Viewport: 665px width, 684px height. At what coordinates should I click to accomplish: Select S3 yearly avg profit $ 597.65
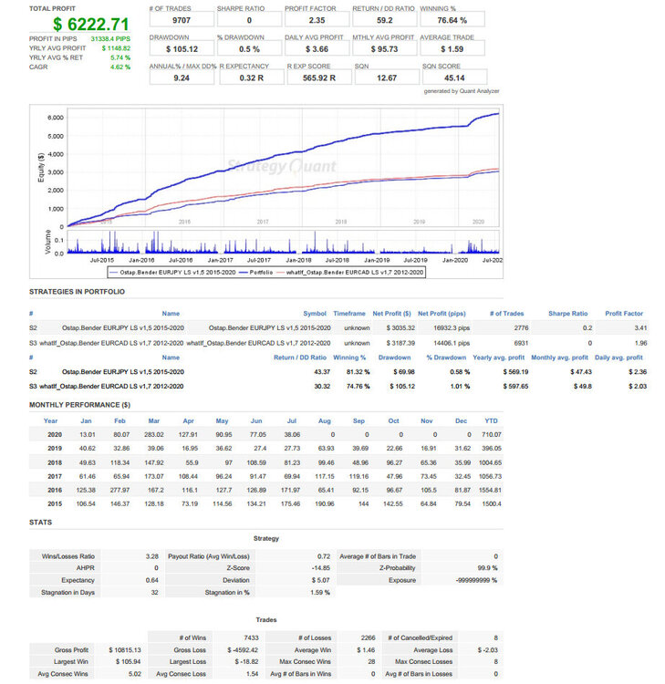pos(515,386)
